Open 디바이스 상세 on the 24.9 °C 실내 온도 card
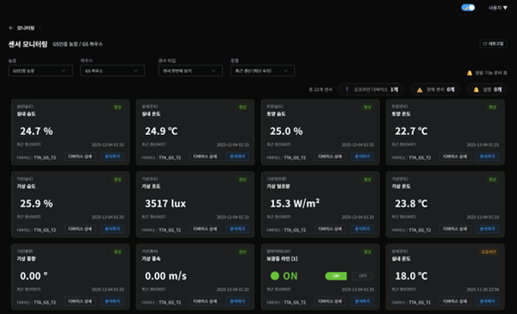Screen dimensions: 517x314 (205, 157)
